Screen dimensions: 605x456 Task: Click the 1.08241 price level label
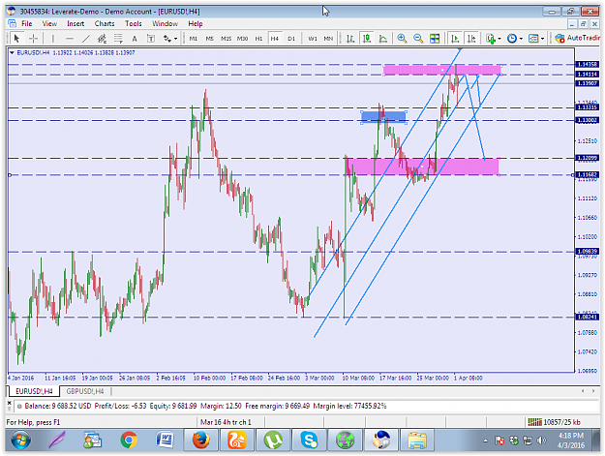(x=587, y=318)
